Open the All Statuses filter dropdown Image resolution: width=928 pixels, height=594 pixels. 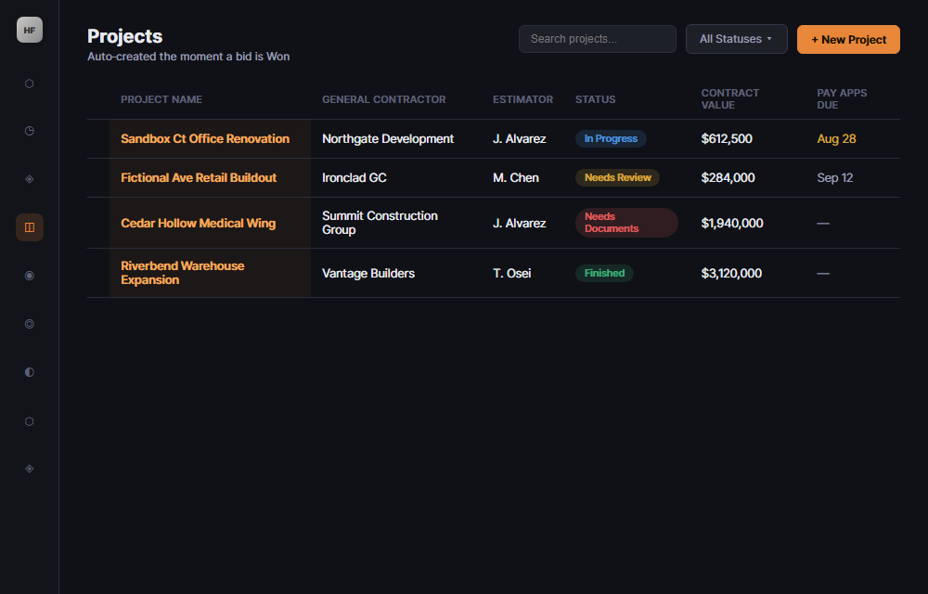click(736, 39)
